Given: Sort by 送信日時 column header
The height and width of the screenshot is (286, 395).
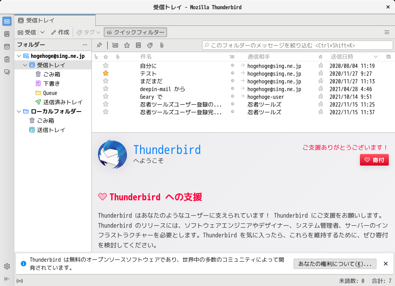Looking at the screenshot, I should (x=342, y=57).
